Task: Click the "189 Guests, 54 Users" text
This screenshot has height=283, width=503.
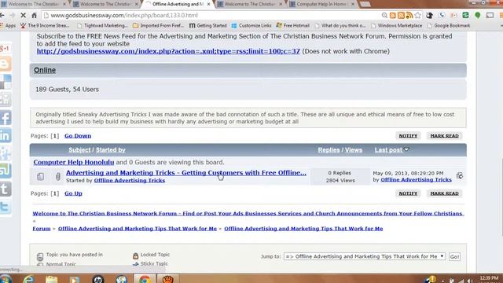Action: 67,89
